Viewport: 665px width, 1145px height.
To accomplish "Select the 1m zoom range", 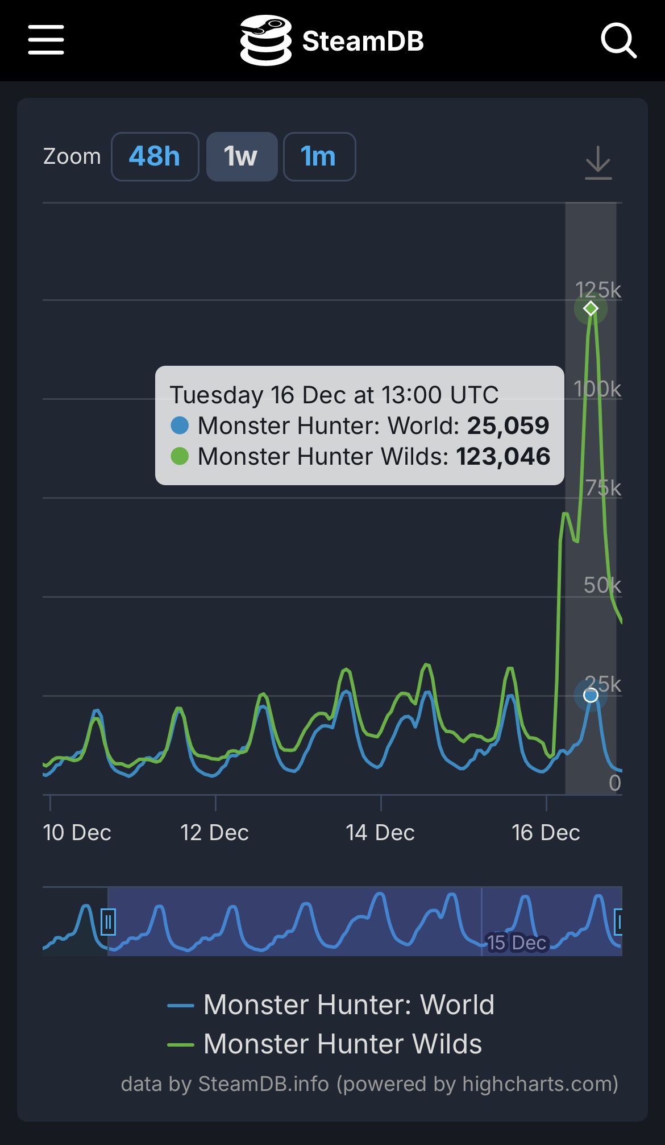I will tap(319, 156).
